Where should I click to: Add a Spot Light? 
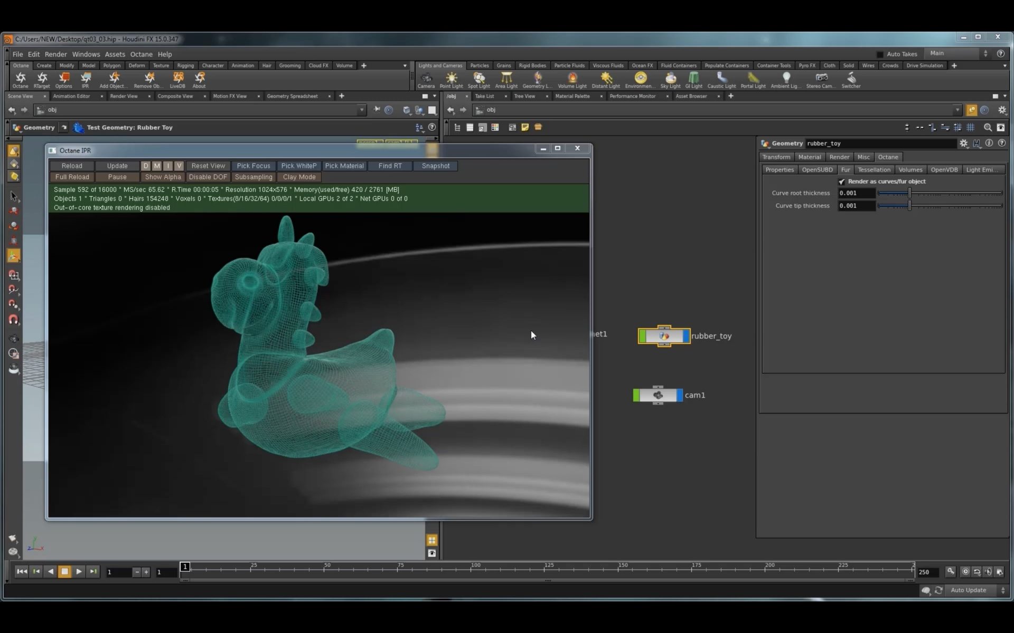point(479,80)
